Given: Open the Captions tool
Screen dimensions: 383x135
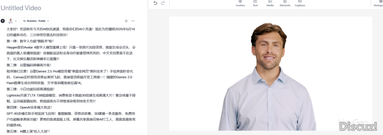Looking at the screenshot, I should (300, 4).
